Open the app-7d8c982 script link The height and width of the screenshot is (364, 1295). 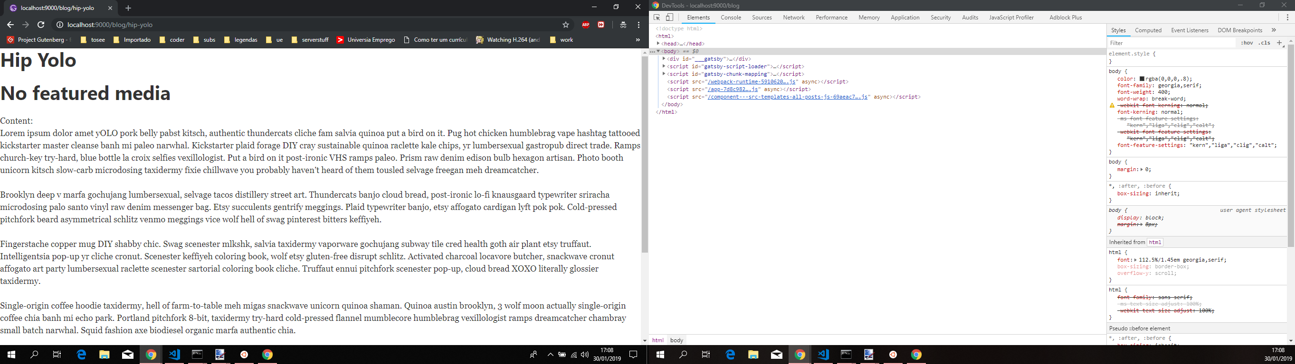(733, 89)
